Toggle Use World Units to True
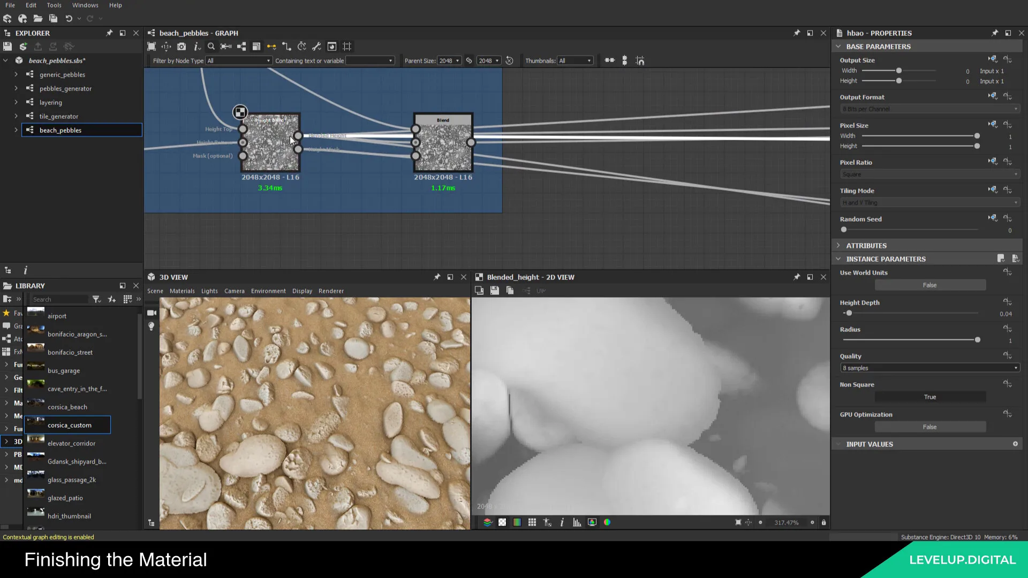 (929, 284)
